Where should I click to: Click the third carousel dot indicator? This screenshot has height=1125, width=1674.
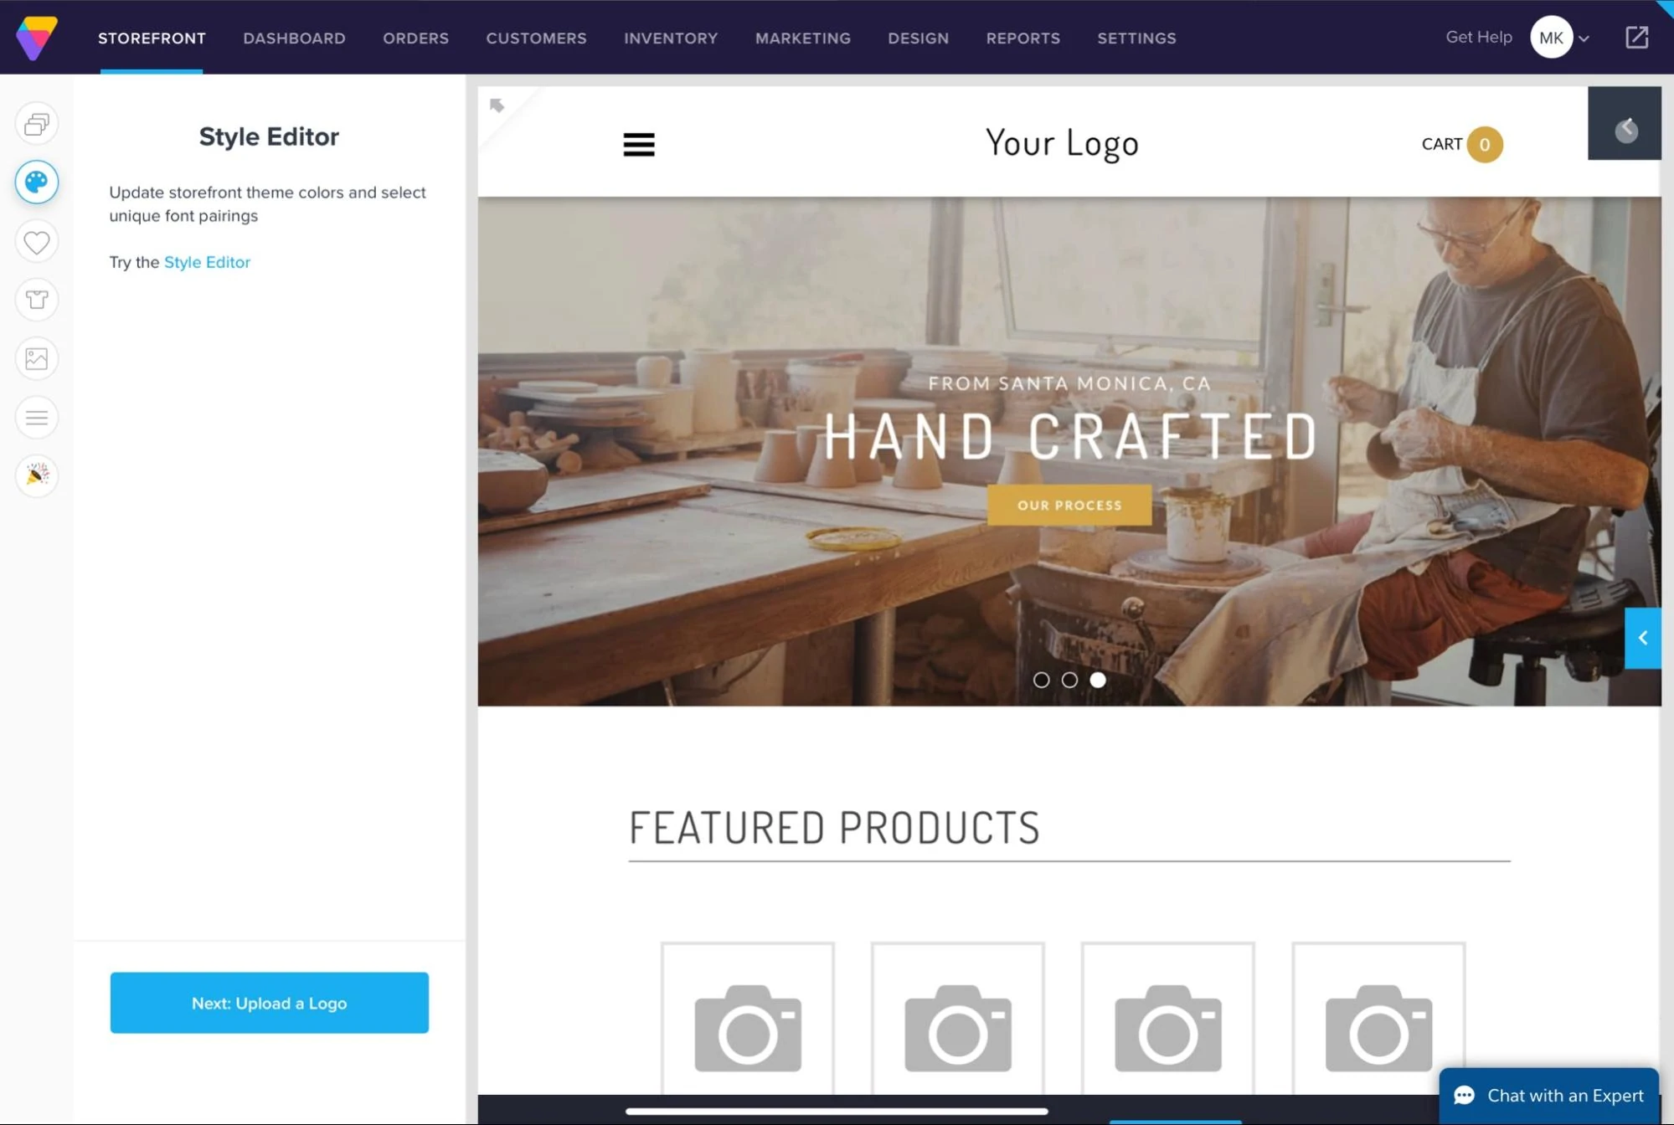[x=1096, y=680]
